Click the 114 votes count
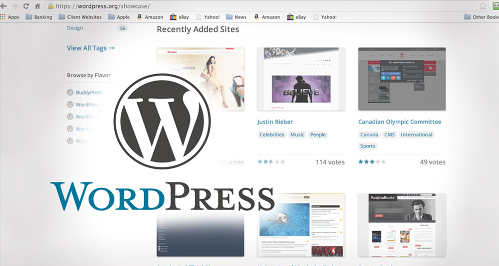Screen dimensions: 499x266 330,162
